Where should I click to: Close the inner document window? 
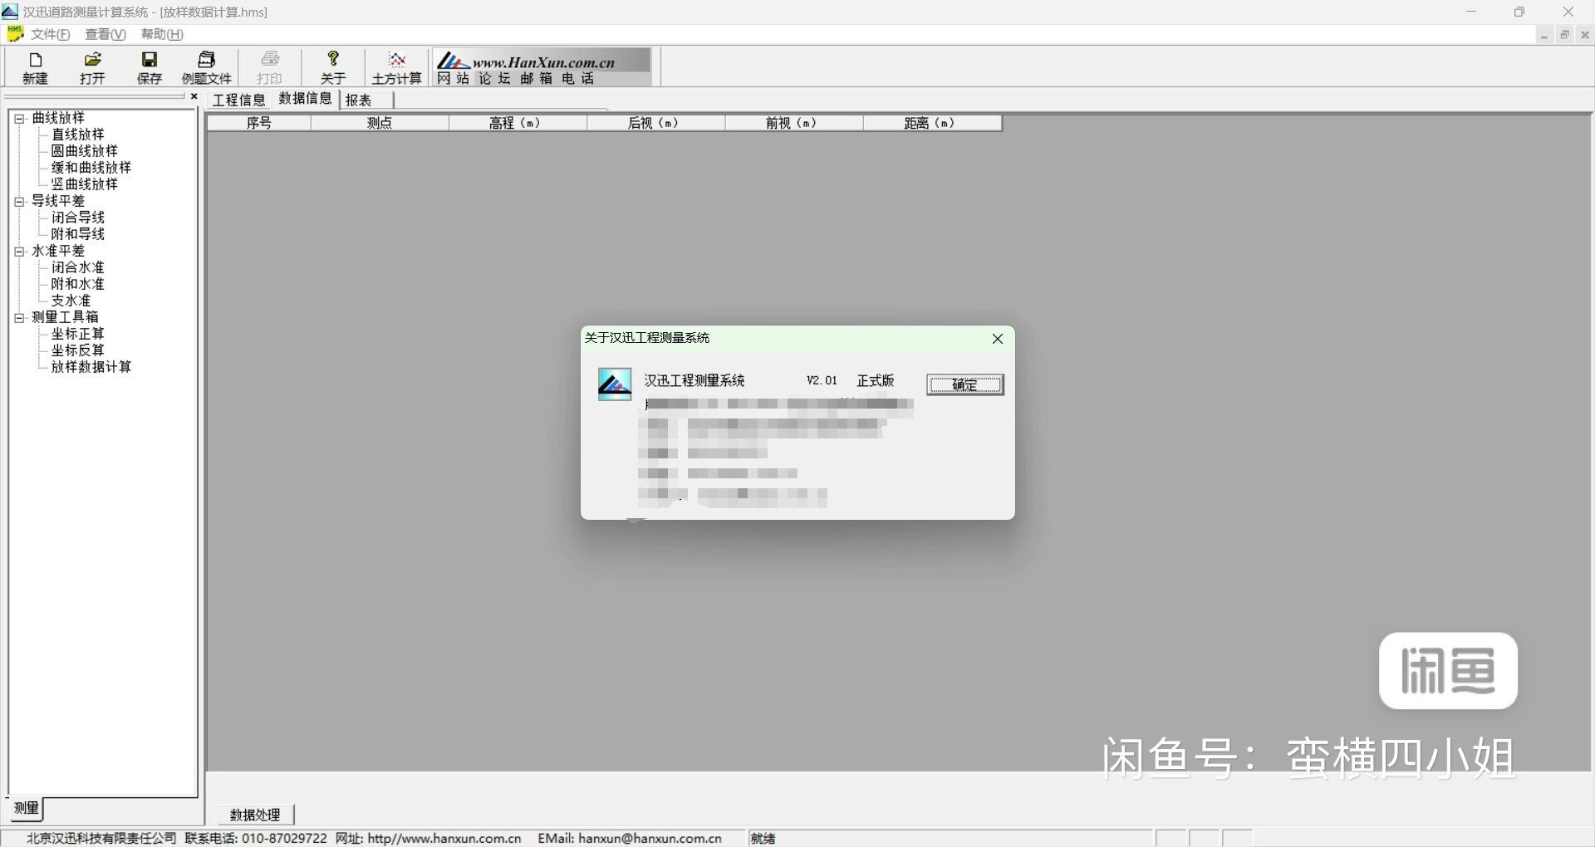point(1585,35)
